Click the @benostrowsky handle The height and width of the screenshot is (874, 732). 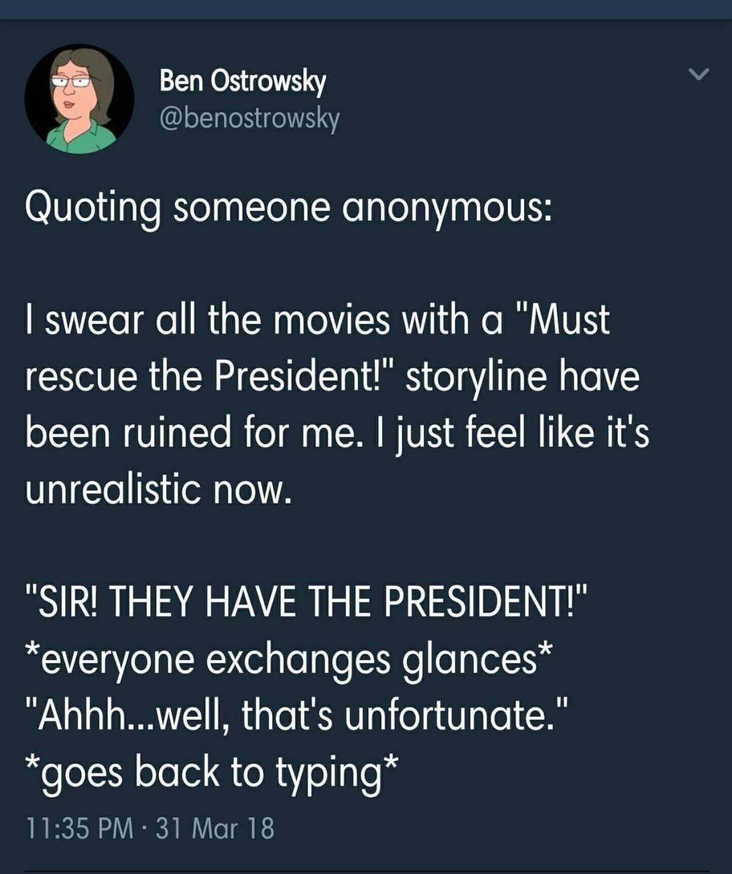click(250, 118)
